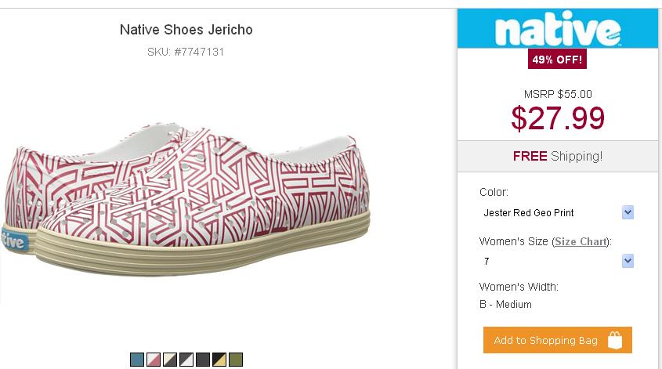Click the selected size 7 field
Screen dimensions: 662x369
(548, 261)
